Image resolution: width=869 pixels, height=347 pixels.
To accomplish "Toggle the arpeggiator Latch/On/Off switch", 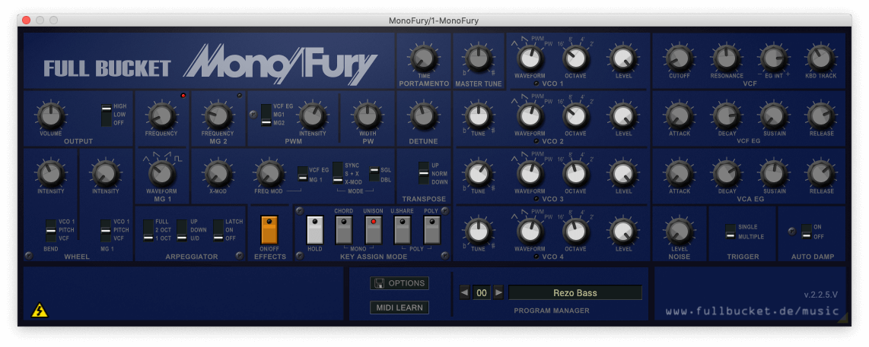I will pyautogui.click(x=218, y=229).
